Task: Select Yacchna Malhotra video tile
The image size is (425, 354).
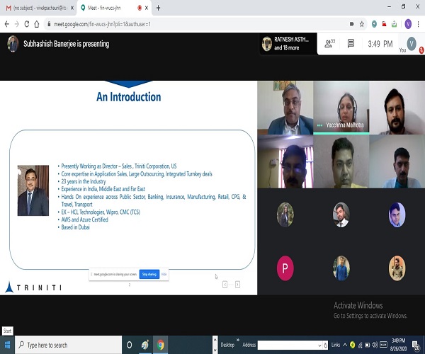Action: click(341, 108)
